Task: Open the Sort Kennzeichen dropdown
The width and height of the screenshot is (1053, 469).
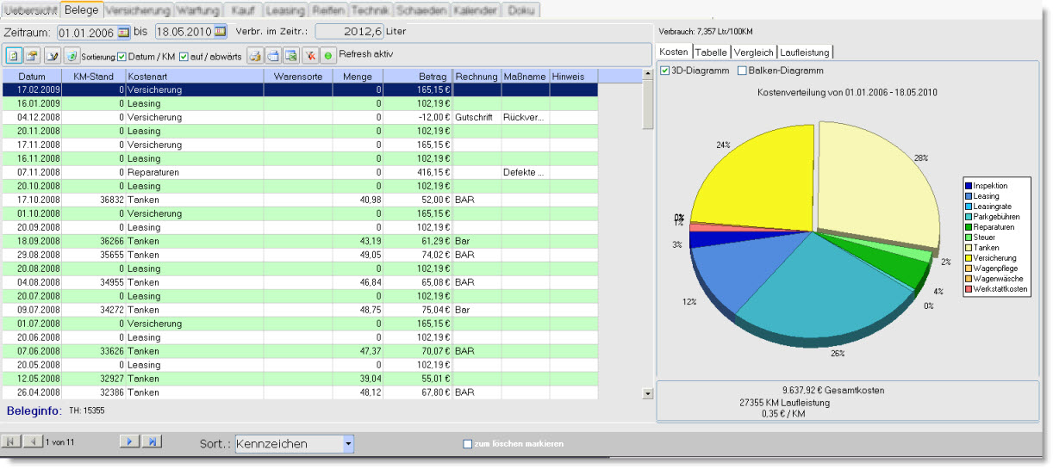Action: tap(348, 444)
